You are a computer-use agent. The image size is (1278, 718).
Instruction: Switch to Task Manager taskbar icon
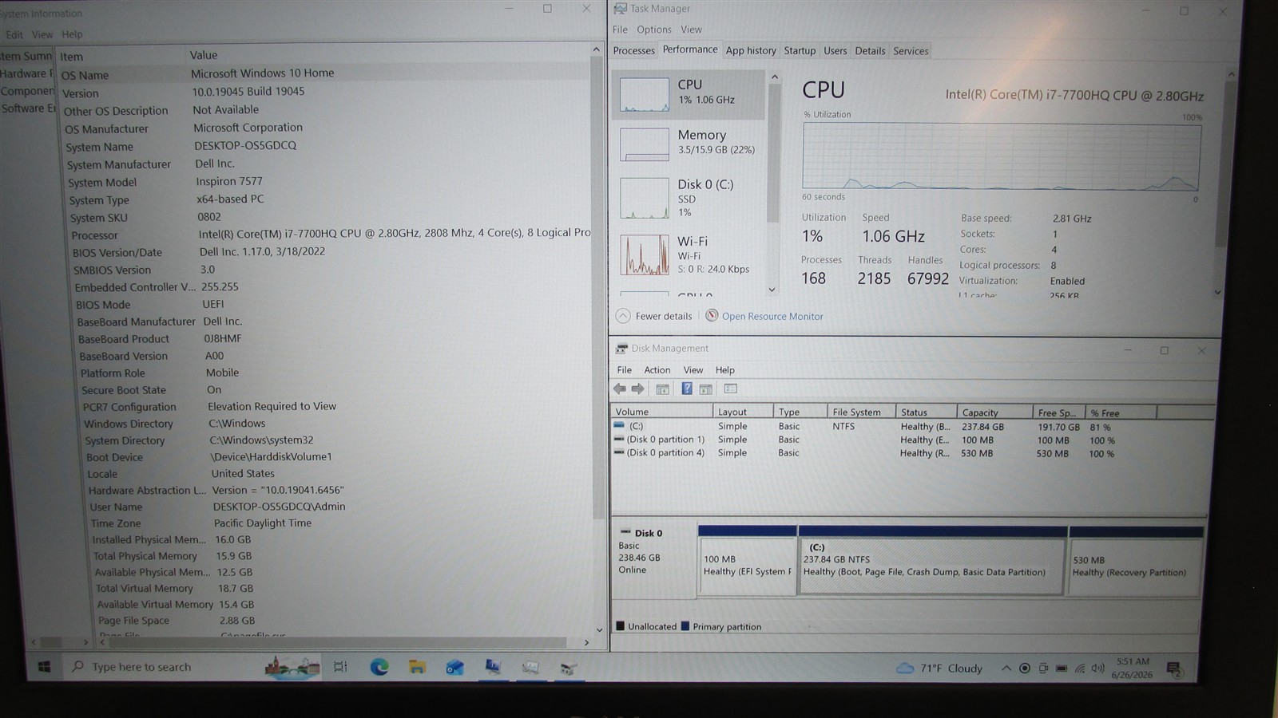(x=530, y=667)
